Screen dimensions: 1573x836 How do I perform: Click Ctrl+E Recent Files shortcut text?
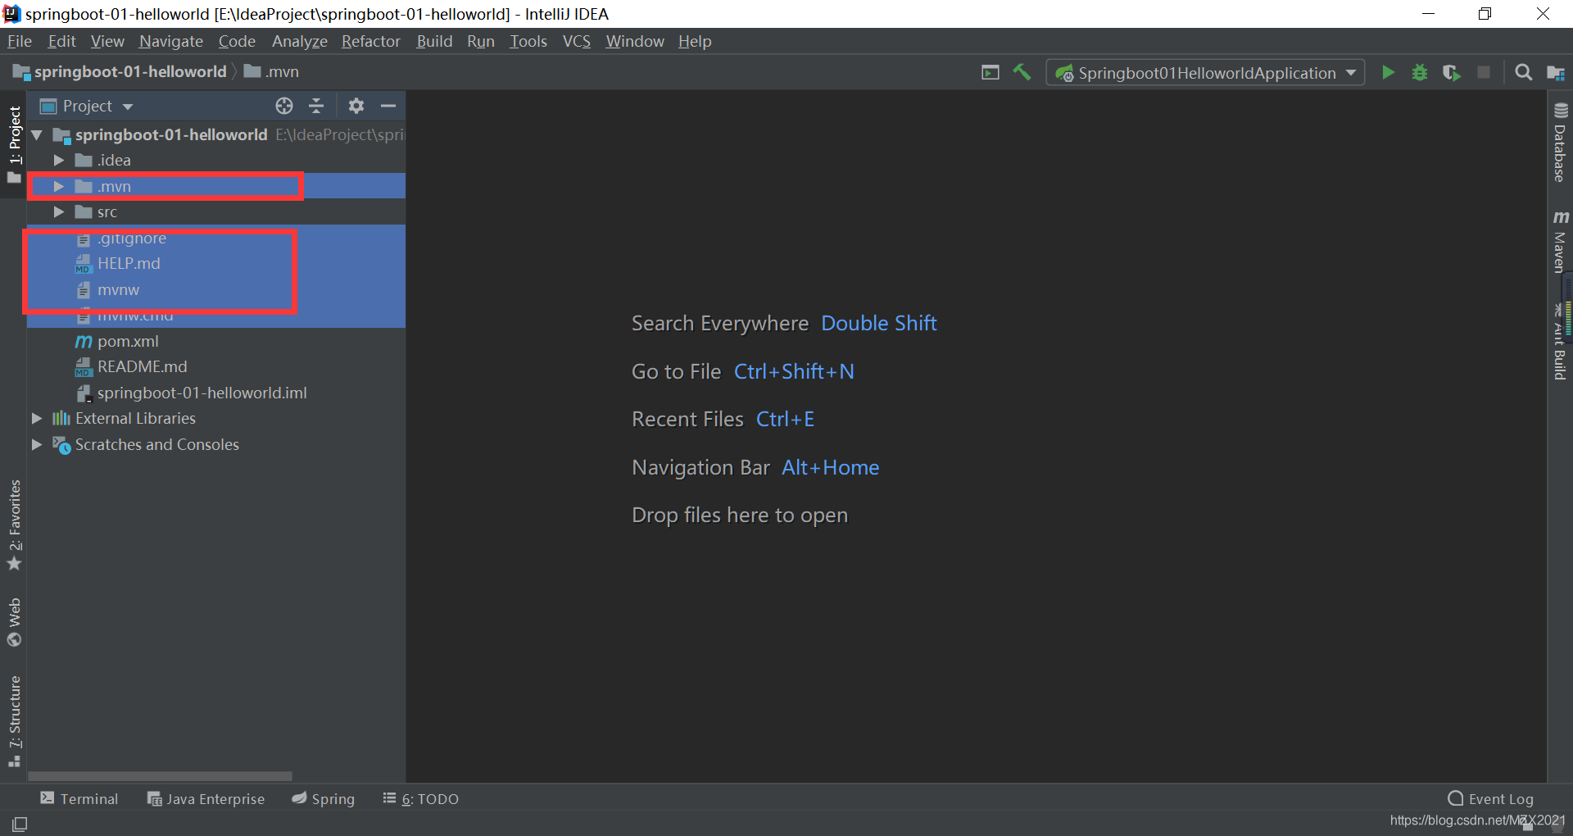pos(785,419)
